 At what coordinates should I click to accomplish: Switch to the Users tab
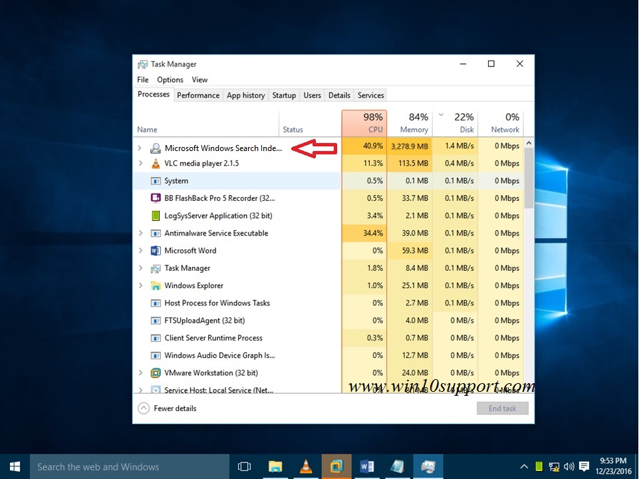(312, 95)
